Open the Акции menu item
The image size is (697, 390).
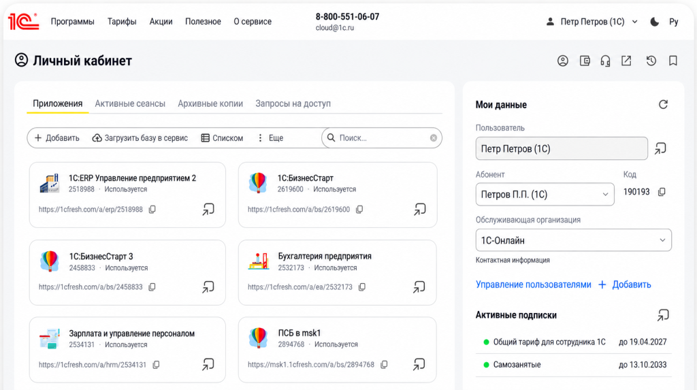tap(161, 21)
